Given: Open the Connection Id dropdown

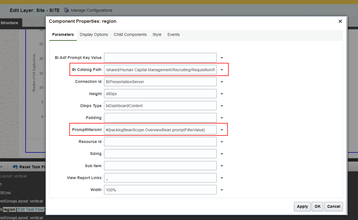Looking at the screenshot, I should click(x=222, y=81).
